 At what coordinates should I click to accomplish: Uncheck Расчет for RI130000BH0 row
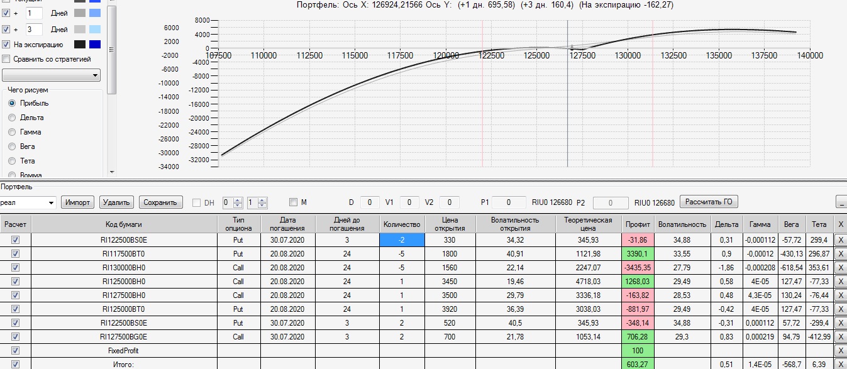pos(16,268)
